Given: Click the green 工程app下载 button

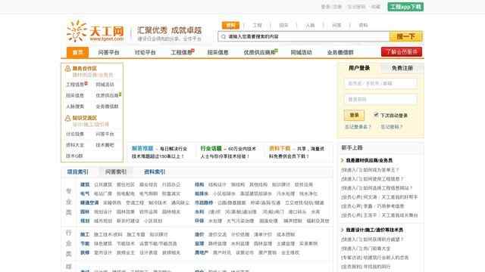Looking at the screenshot, I should click(x=405, y=7).
